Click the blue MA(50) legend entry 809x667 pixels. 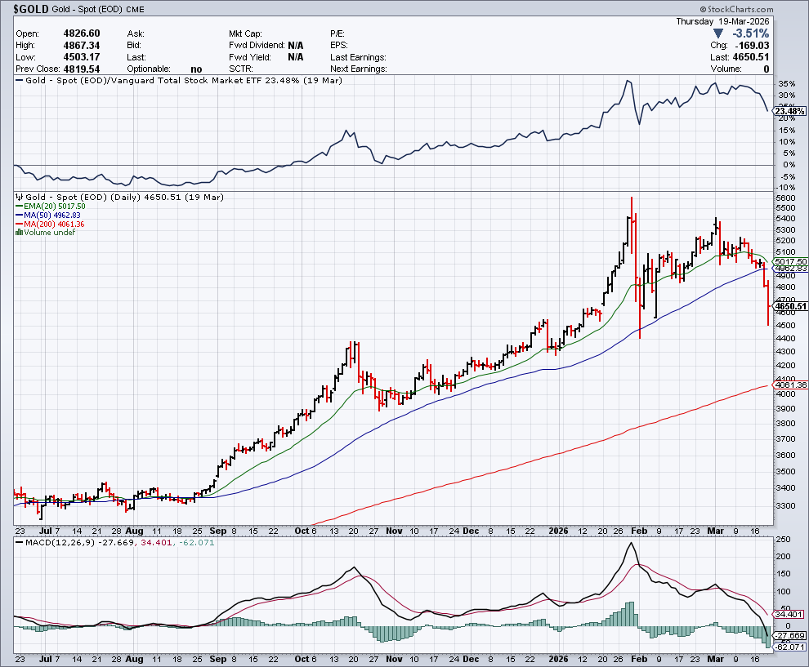(x=51, y=216)
